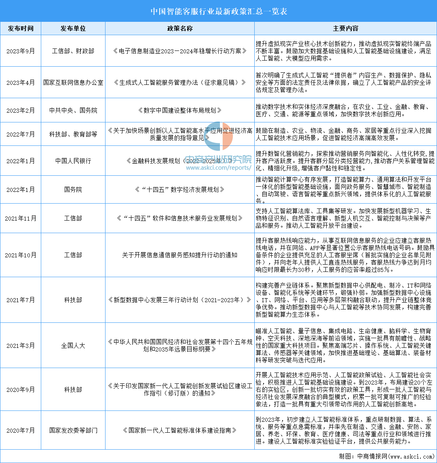
Task: Click the 第十四个五年规划和2035年远景目标纲要 policy name
Action: [x=179, y=345]
